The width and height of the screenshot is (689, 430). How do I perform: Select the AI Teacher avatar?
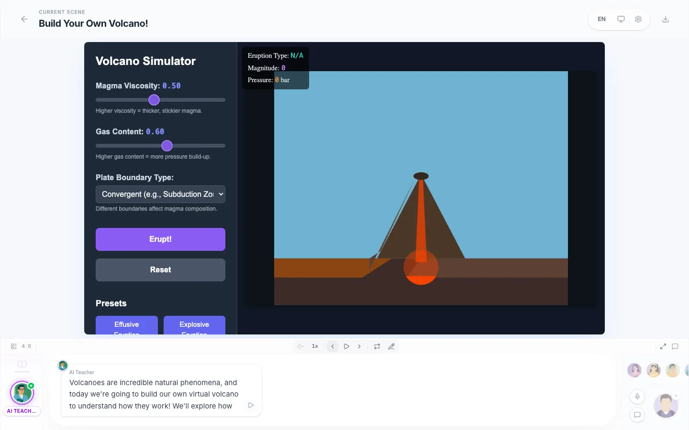(x=22, y=393)
